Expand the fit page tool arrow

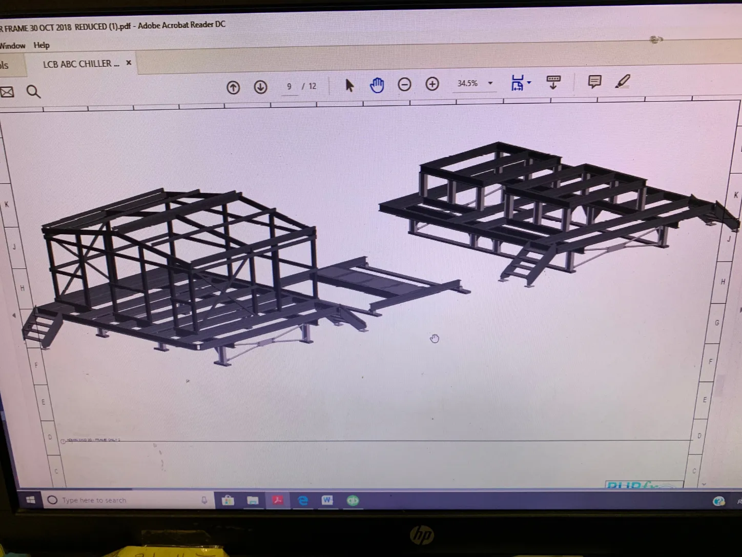tap(529, 83)
